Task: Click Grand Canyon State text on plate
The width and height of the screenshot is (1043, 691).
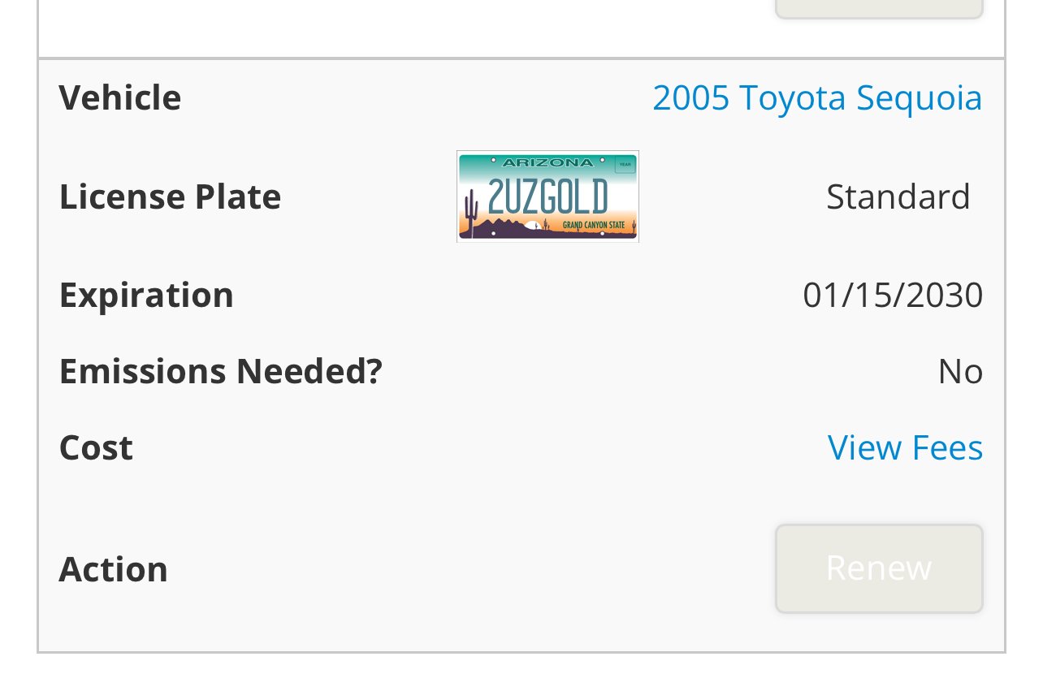Action: click(x=594, y=224)
